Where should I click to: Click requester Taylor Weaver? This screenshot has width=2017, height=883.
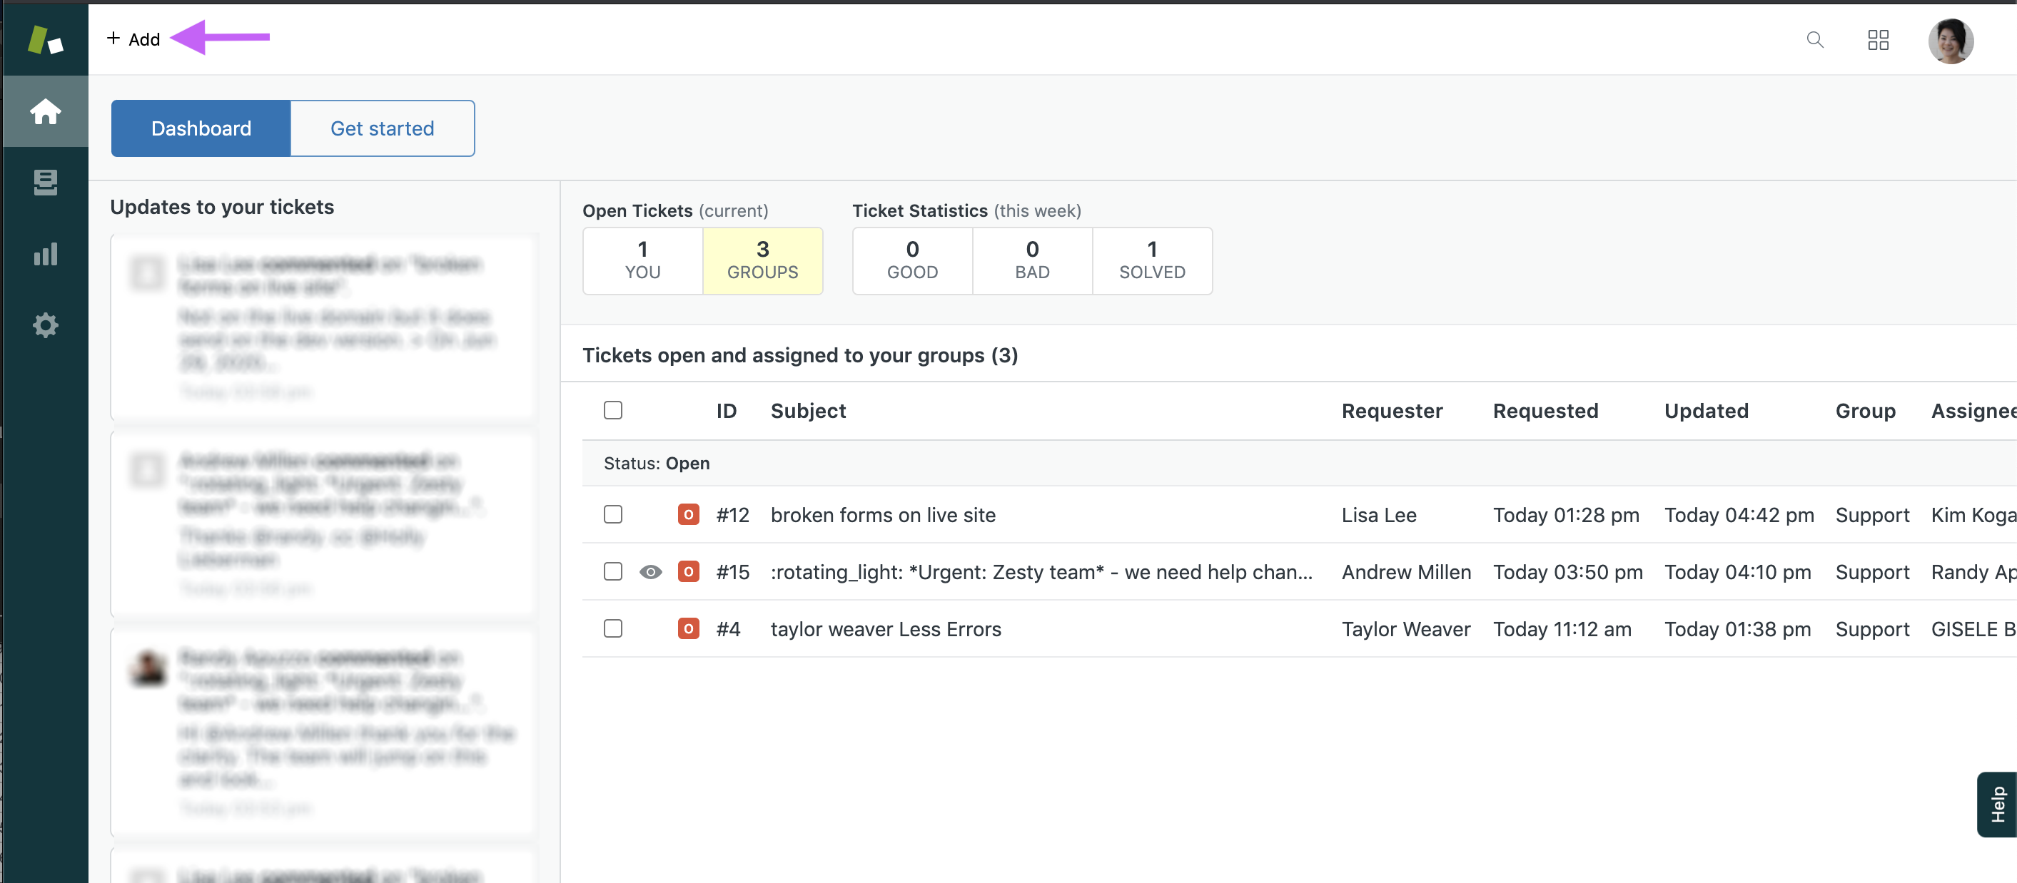tap(1405, 629)
